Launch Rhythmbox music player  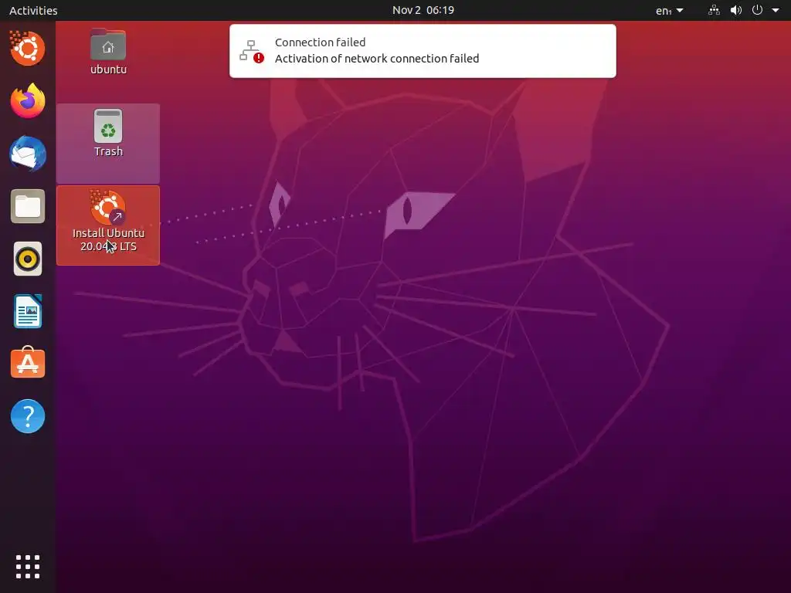point(28,259)
